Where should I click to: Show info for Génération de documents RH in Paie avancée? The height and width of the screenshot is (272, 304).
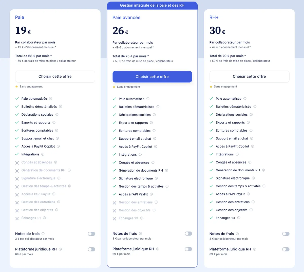click(x=166, y=170)
